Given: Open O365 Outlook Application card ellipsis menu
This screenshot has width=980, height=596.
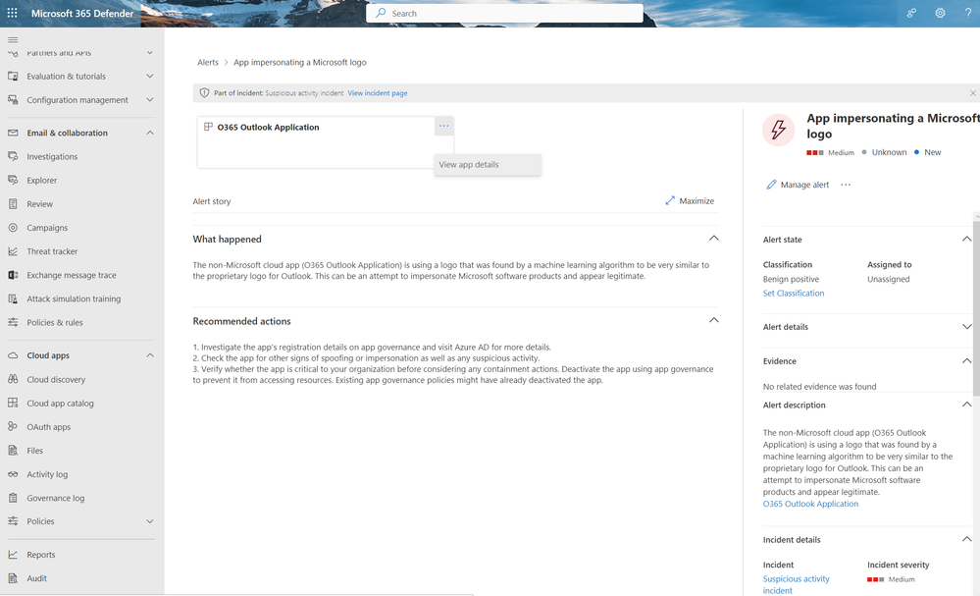Looking at the screenshot, I should (443, 127).
